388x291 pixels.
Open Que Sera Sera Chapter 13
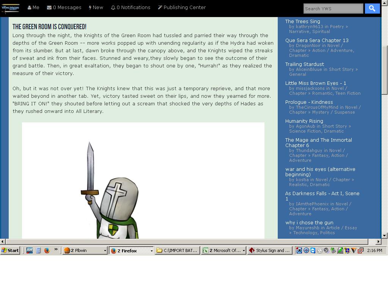point(317,40)
